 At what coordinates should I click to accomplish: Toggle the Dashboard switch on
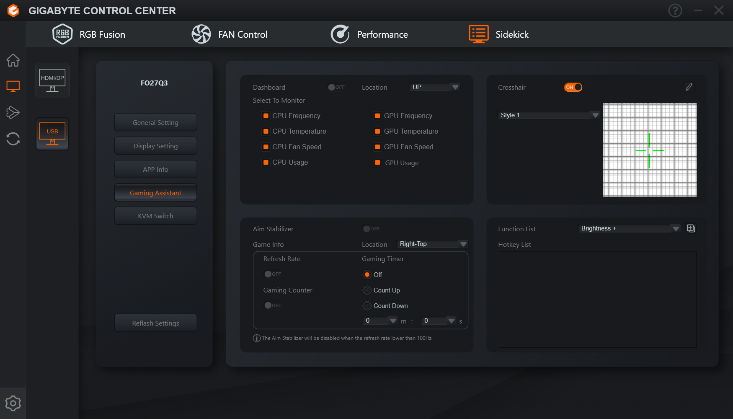click(336, 87)
